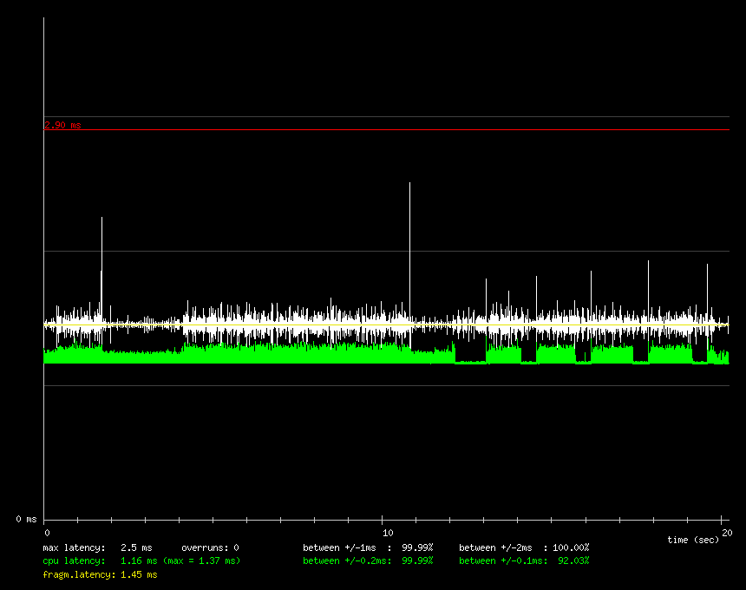The width and height of the screenshot is (746, 590).
Task: Click the between +/-1ms 99.99% statistic
Action: click(x=368, y=547)
